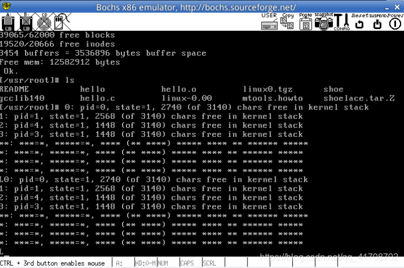The image size is (404, 268).
Task: Click the README file name
Action: pyautogui.click(x=14, y=89)
